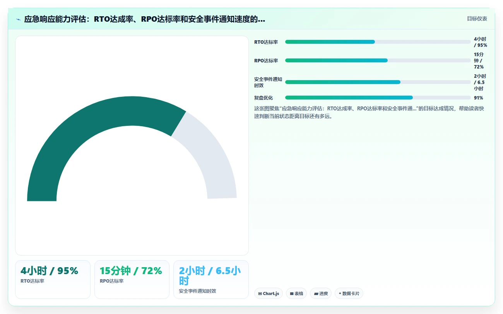
Task: Click the 目标仪表 label in header
Action: 477,19
